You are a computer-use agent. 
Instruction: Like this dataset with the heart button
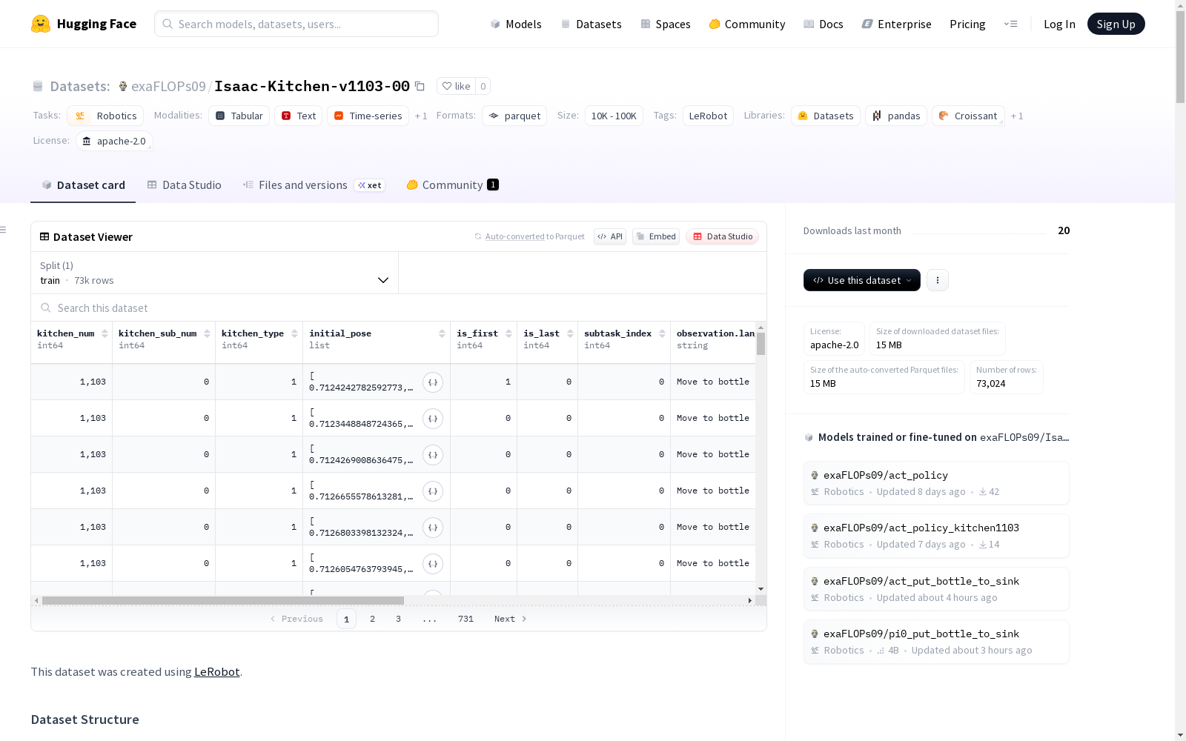tap(456, 86)
